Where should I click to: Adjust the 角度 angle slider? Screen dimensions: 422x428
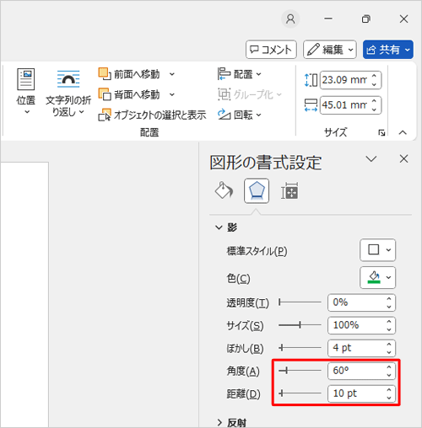tap(300, 371)
